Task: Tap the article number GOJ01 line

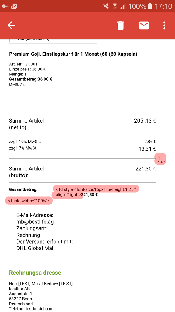Action: (x=23, y=64)
